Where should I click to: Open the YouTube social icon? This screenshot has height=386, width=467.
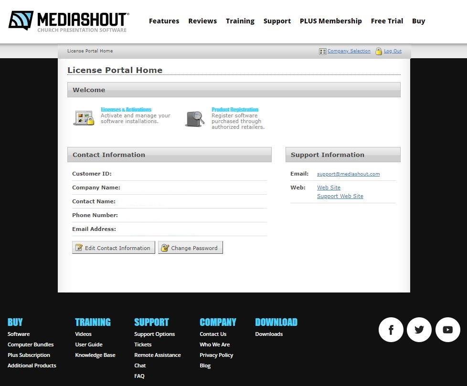pos(447,330)
